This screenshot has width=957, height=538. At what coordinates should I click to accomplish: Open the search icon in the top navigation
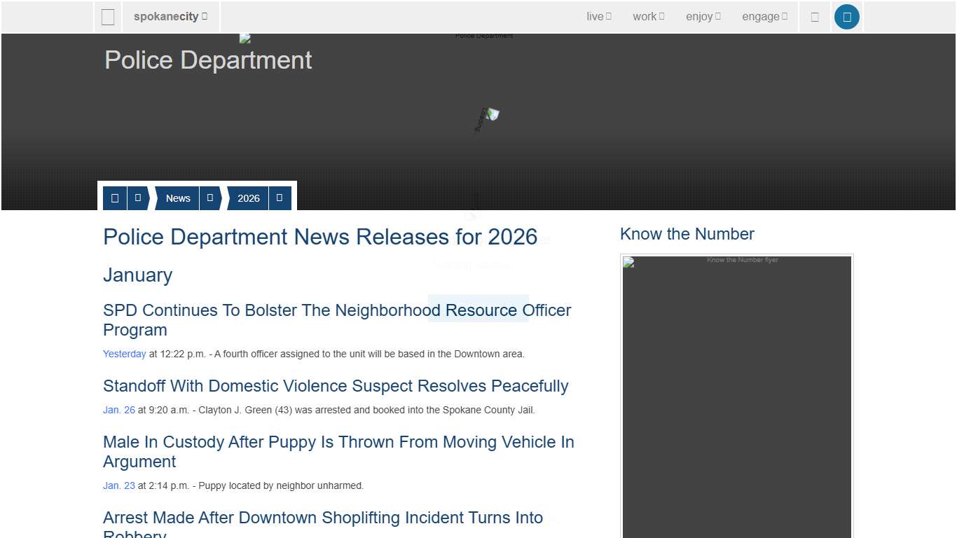815,16
